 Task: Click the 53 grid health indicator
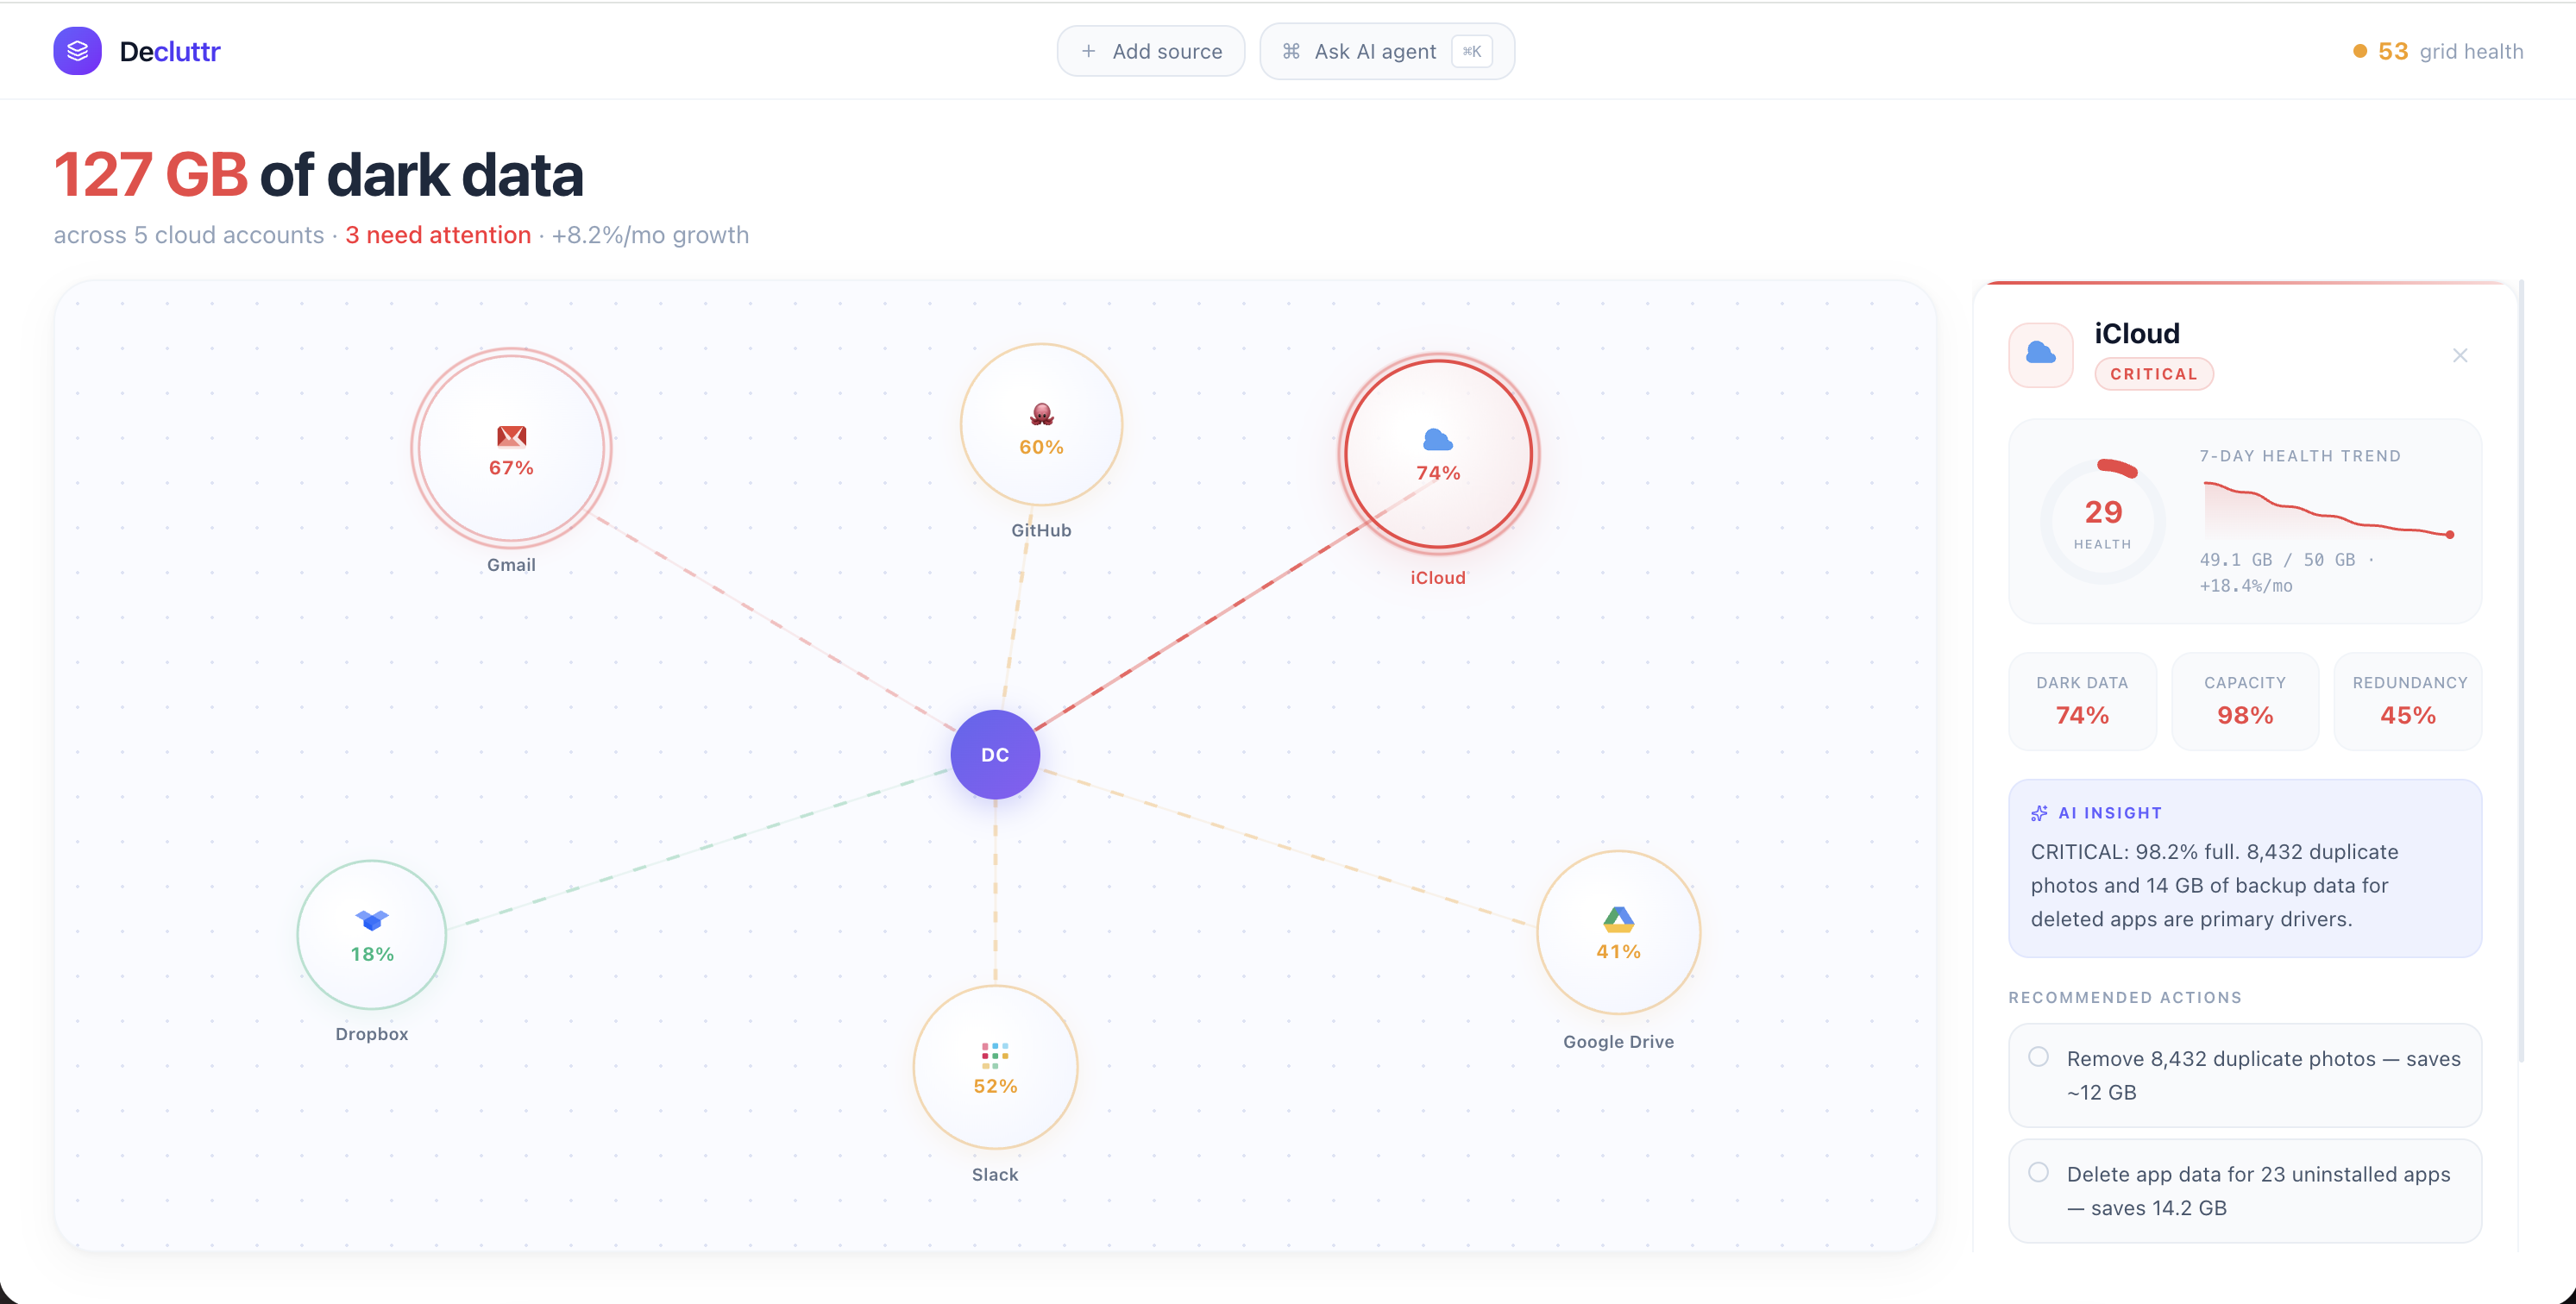[2437, 51]
